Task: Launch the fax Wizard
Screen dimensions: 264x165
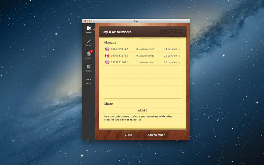Action: pyautogui.click(x=88, y=42)
